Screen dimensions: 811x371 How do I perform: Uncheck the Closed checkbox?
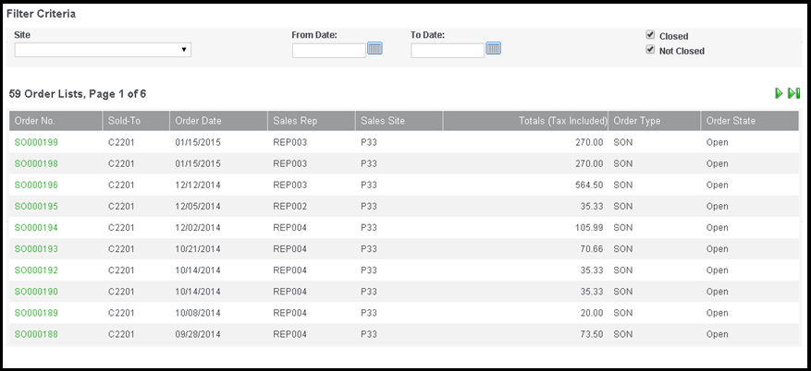(651, 35)
